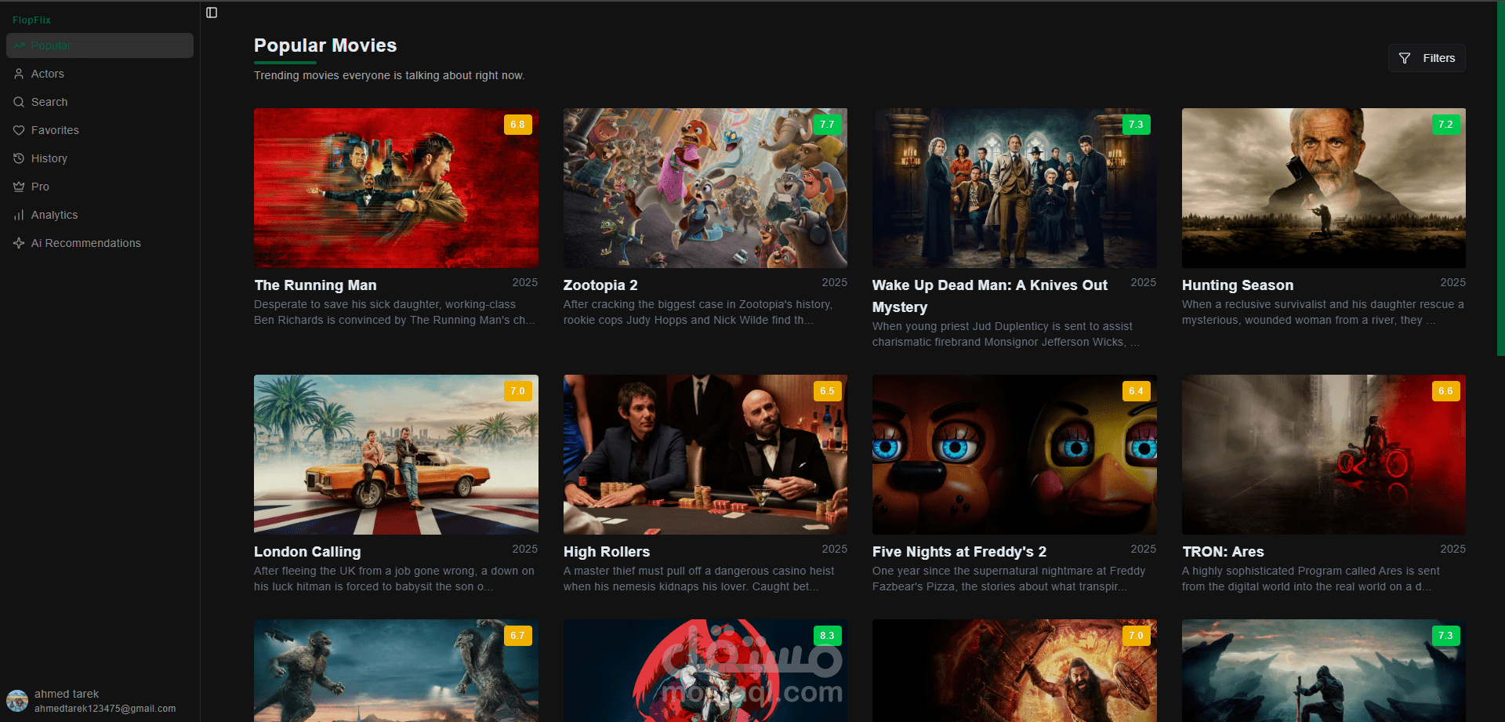Open the Hunting Season poster
This screenshot has height=722, width=1505.
click(1324, 188)
